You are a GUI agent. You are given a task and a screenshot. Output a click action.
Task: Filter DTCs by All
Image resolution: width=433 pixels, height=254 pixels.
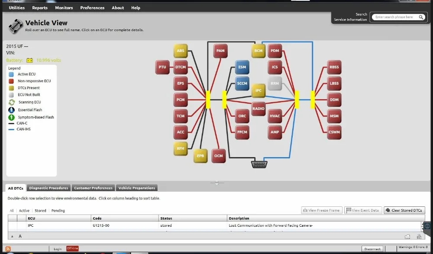[12, 211]
